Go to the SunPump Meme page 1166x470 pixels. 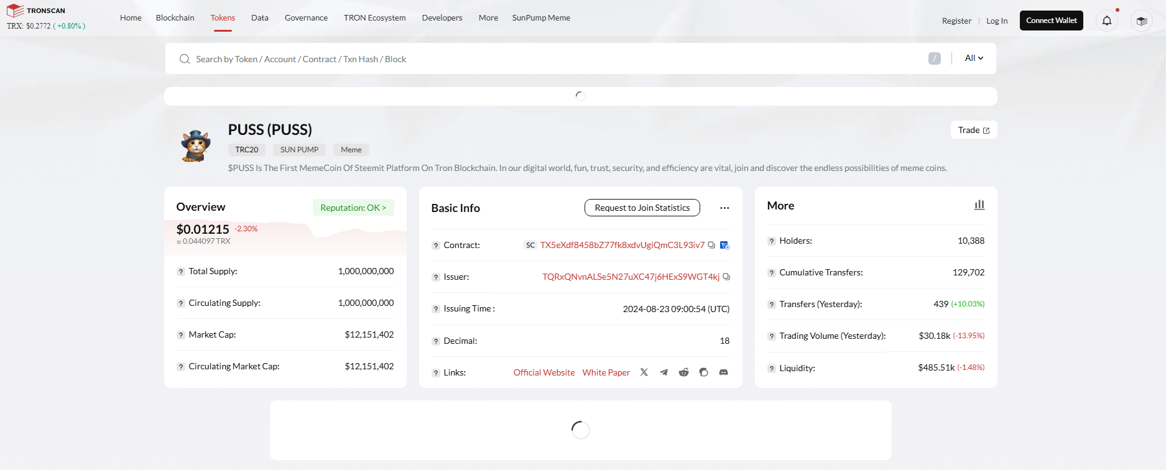[x=541, y=17]
